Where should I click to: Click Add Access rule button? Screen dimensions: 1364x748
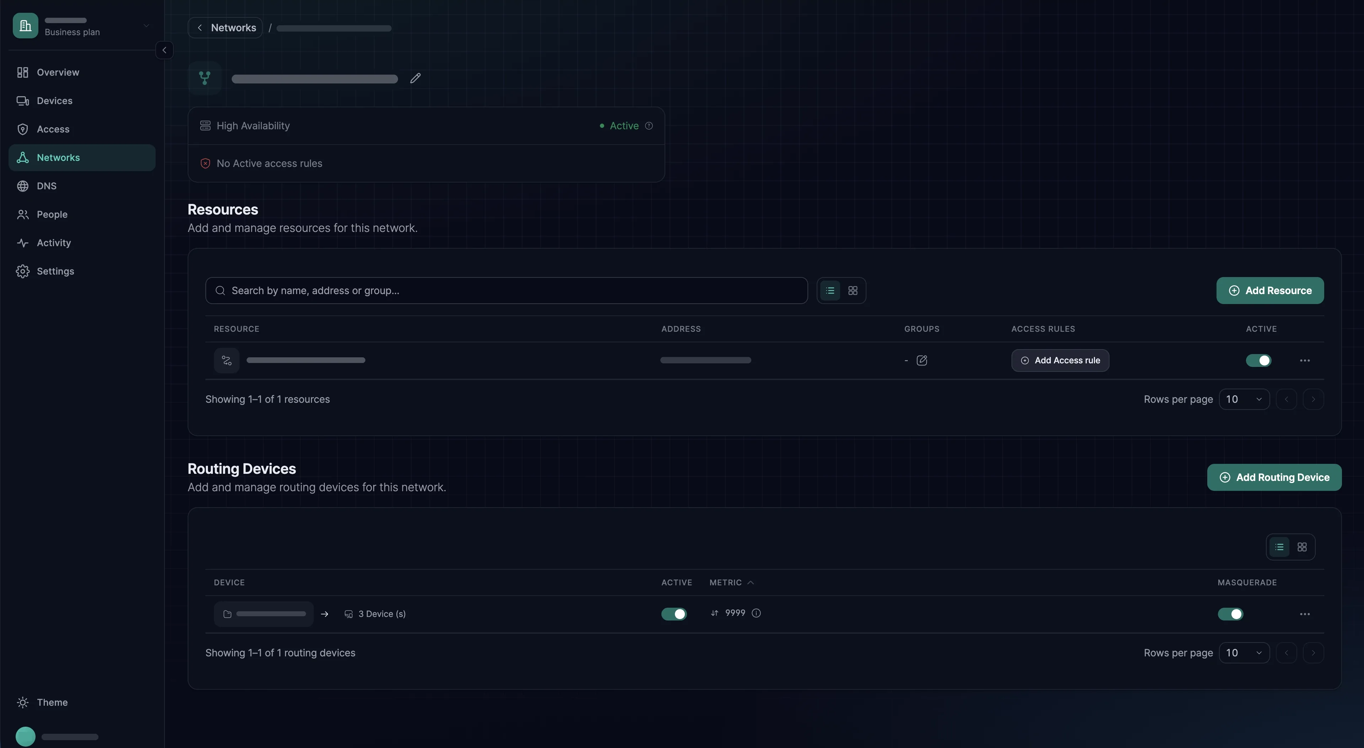click(x=1060, y=360)
